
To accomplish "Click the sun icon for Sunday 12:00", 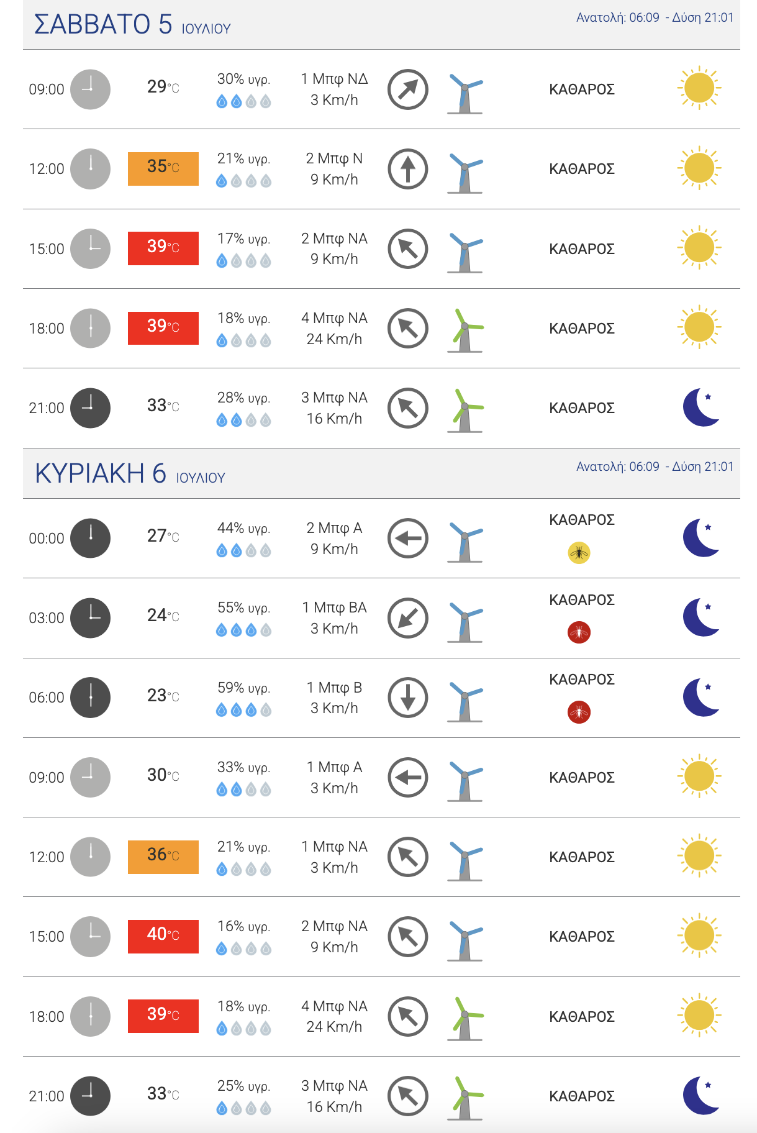I will point(699,856).
